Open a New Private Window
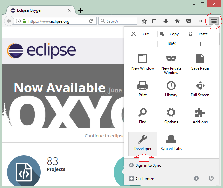This screenshot has height=188, width=223. point(171,64)
